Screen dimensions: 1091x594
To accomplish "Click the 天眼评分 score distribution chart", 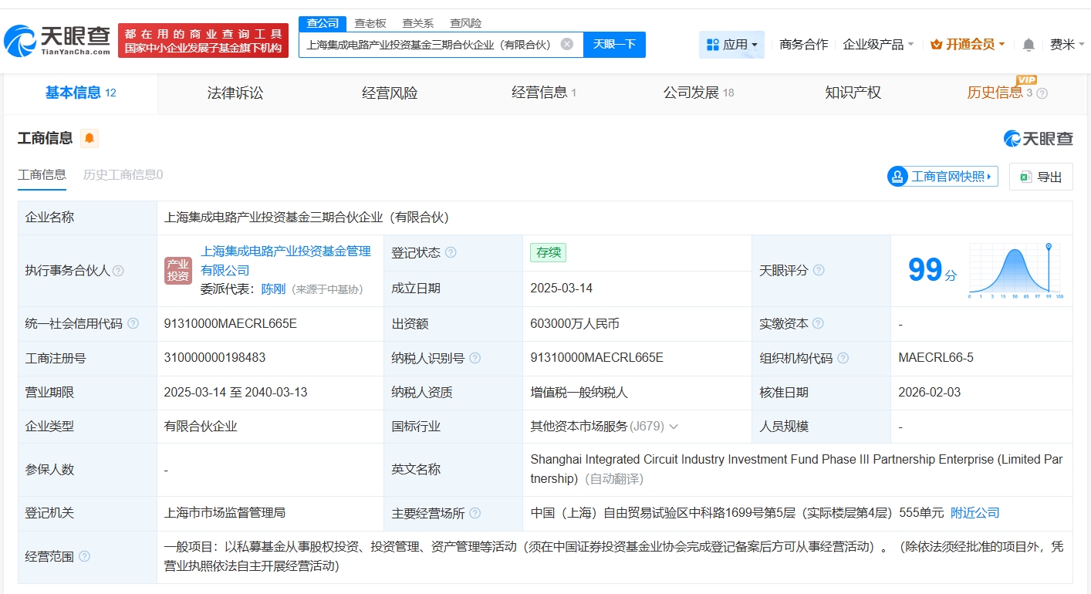I will coord(1015,271).
